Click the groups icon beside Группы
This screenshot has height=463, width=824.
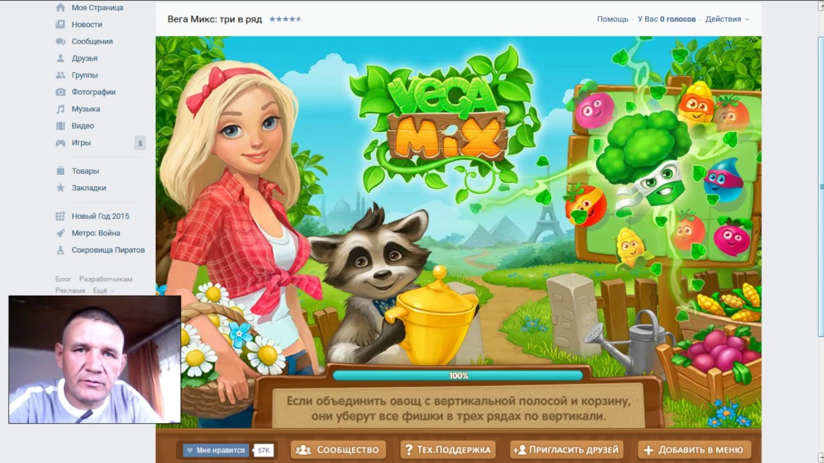click(x=61, y=75)
